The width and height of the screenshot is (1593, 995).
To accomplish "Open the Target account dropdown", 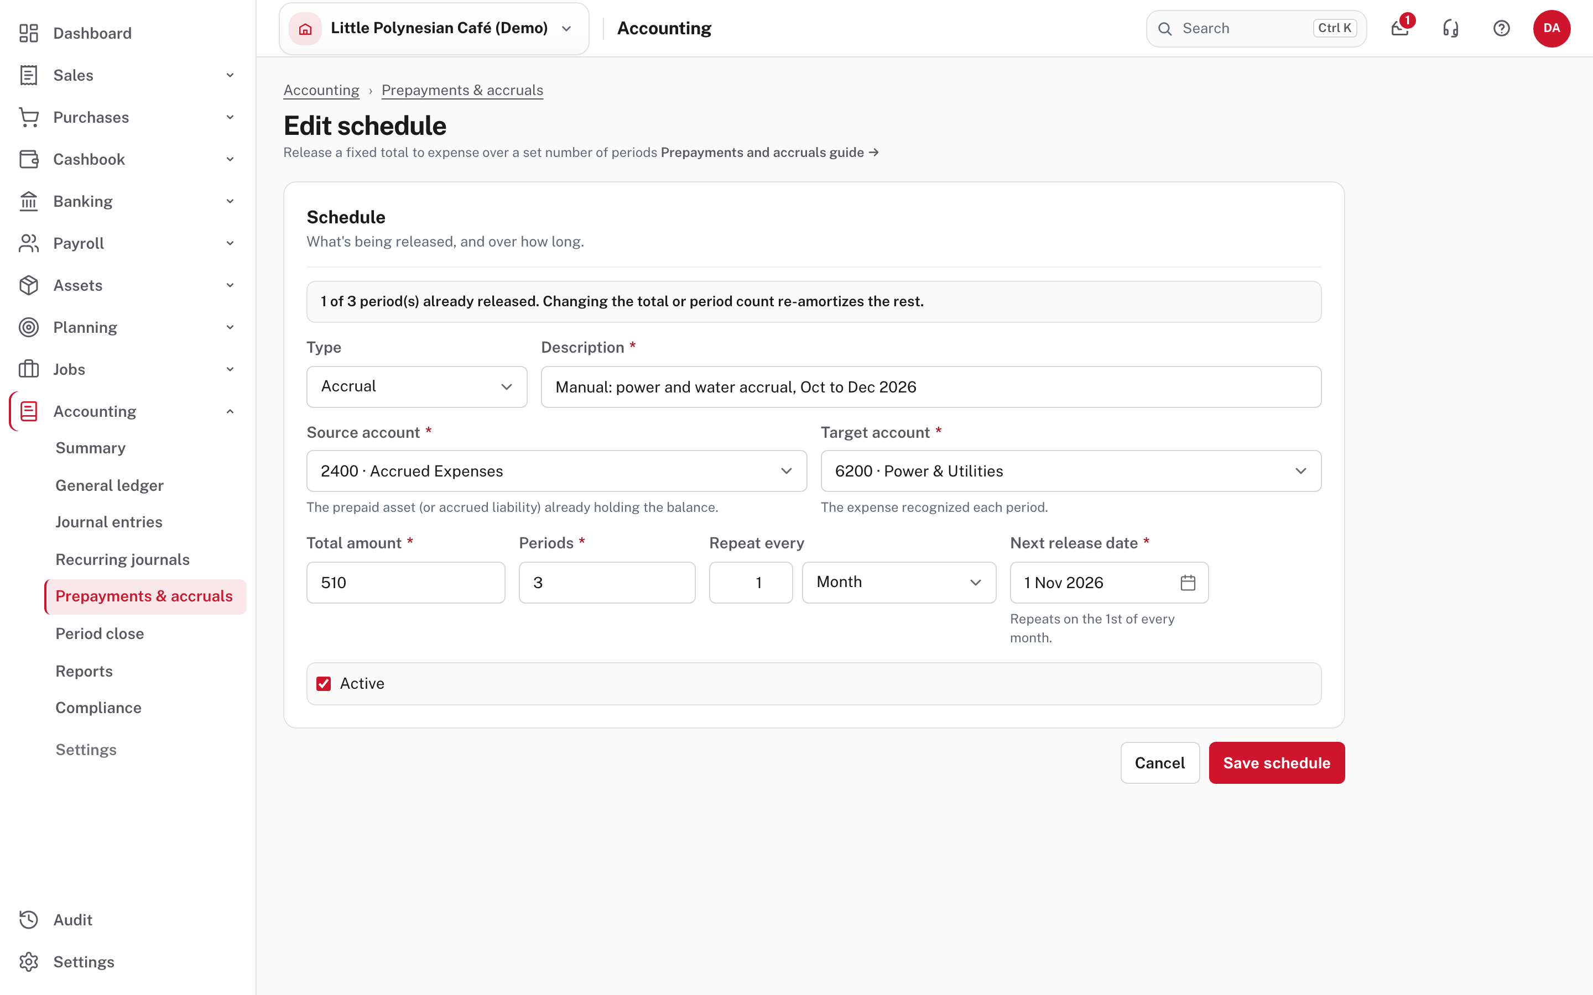I will click(1070, 471).
